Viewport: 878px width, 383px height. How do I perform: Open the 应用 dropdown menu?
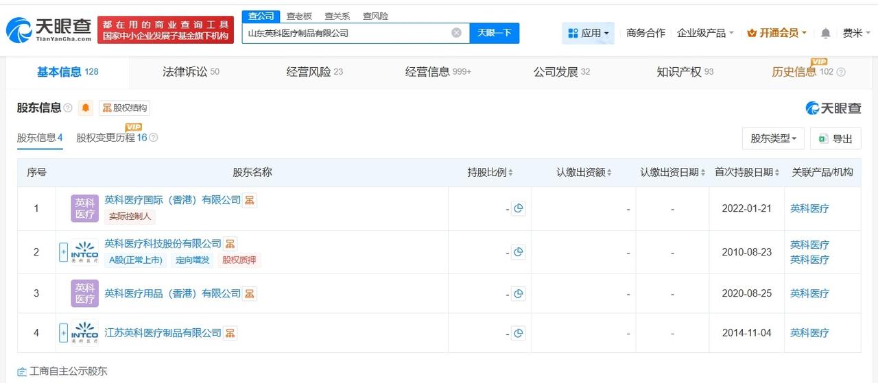588,33
